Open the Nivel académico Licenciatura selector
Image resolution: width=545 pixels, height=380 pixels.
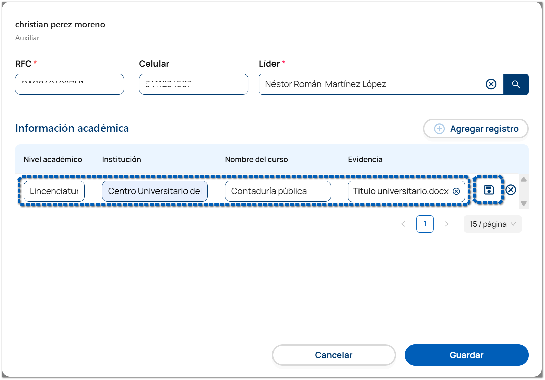[54, 191]
